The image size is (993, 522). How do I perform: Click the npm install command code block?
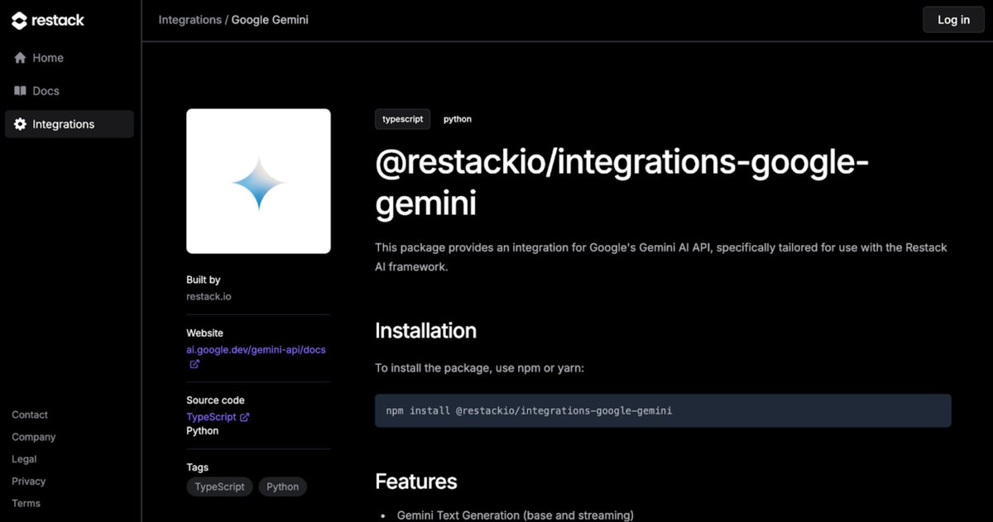(x=663, y=410)
